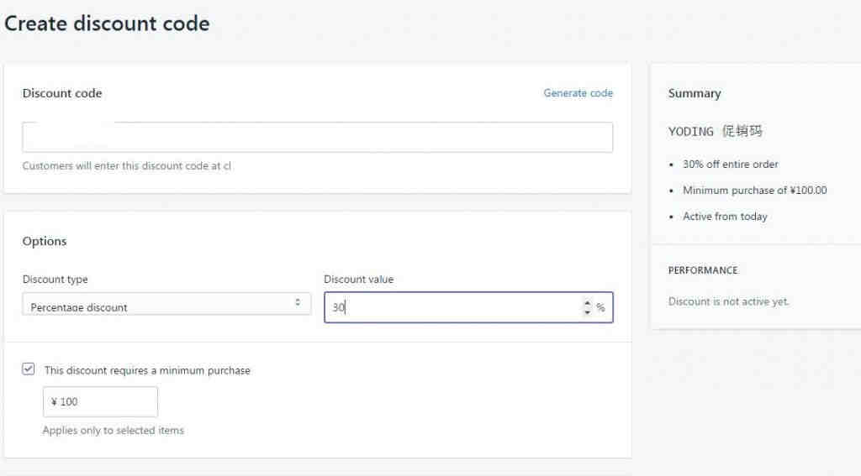Increase discount value with the up arrow
The width and height of the screenshot is (861, 476).
[x=587, y=303]
